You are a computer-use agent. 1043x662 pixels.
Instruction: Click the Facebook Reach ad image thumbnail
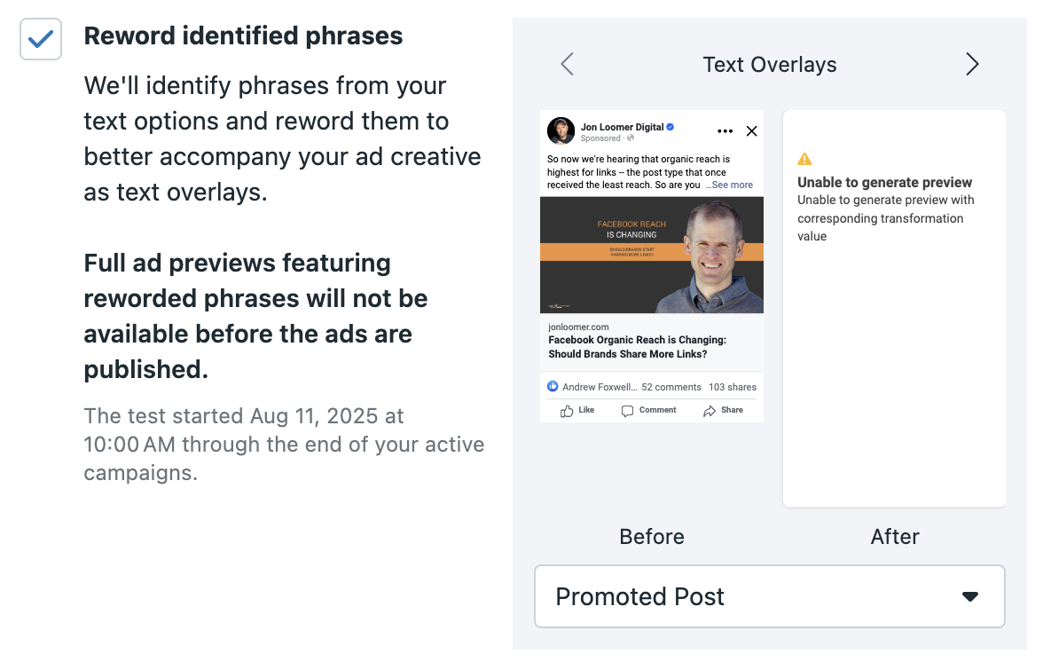pyautogui.click(x=652, y=255)
